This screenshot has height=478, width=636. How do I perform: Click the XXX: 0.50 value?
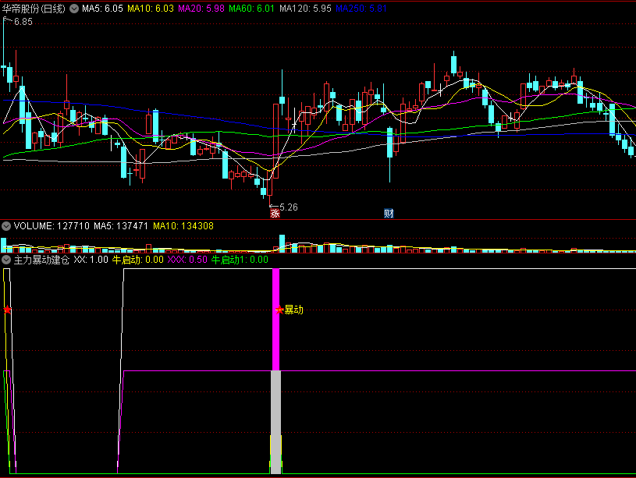(187, 260)
